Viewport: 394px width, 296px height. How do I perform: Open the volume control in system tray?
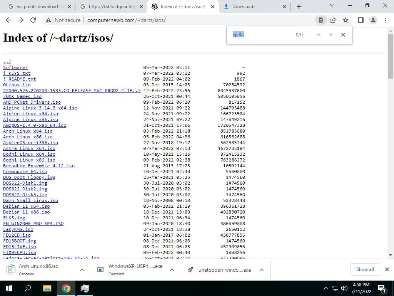point(344,288)
